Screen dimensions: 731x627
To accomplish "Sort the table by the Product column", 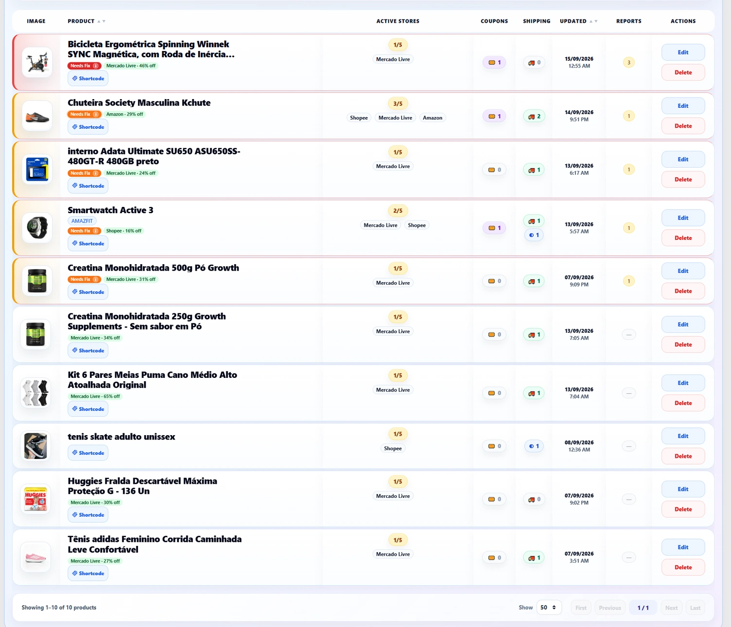I will point(87,21).
